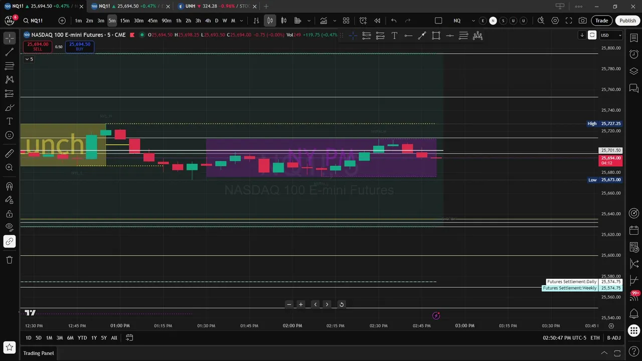Image resolution: width=642 pixels, height=361 pixels.
Task: Select the daily D timeframe
Action: [217, 21]
